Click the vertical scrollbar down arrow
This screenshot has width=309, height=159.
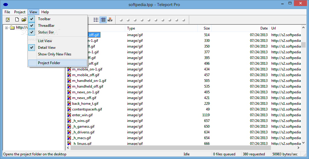[x=304, y=143]
